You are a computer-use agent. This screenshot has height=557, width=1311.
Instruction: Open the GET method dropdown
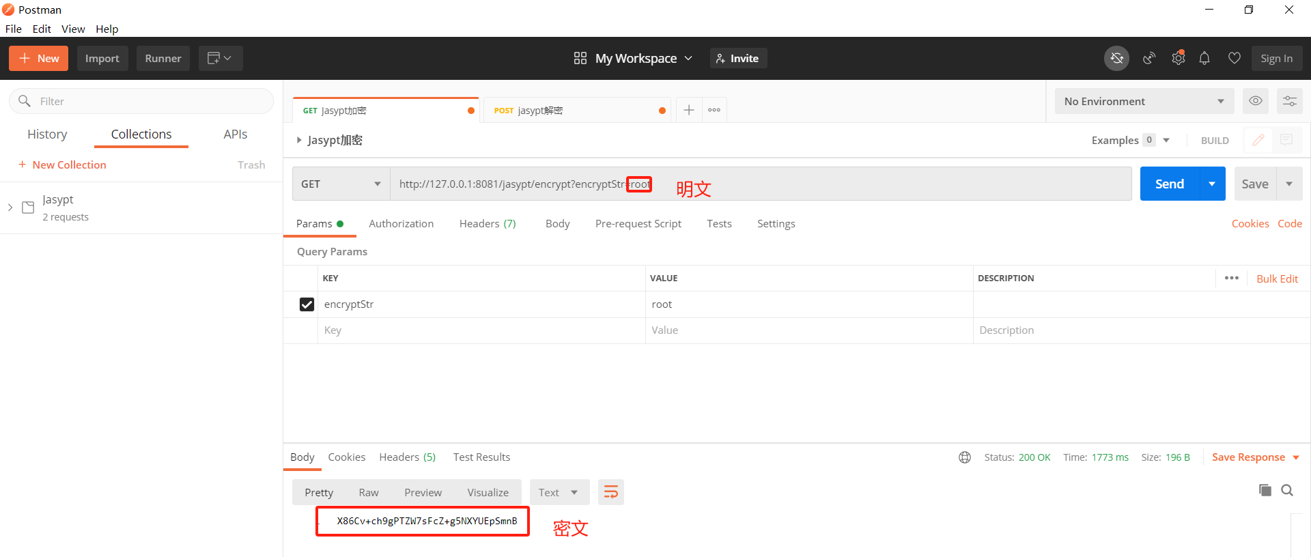(341, 184)
